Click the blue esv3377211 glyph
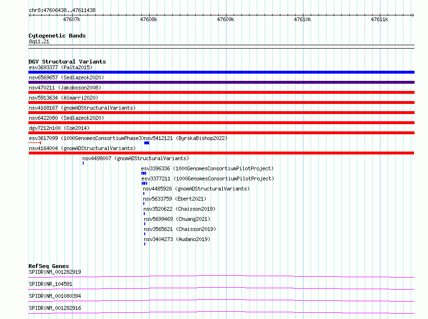Screen dimensions: 428x319 click(144, 183)
